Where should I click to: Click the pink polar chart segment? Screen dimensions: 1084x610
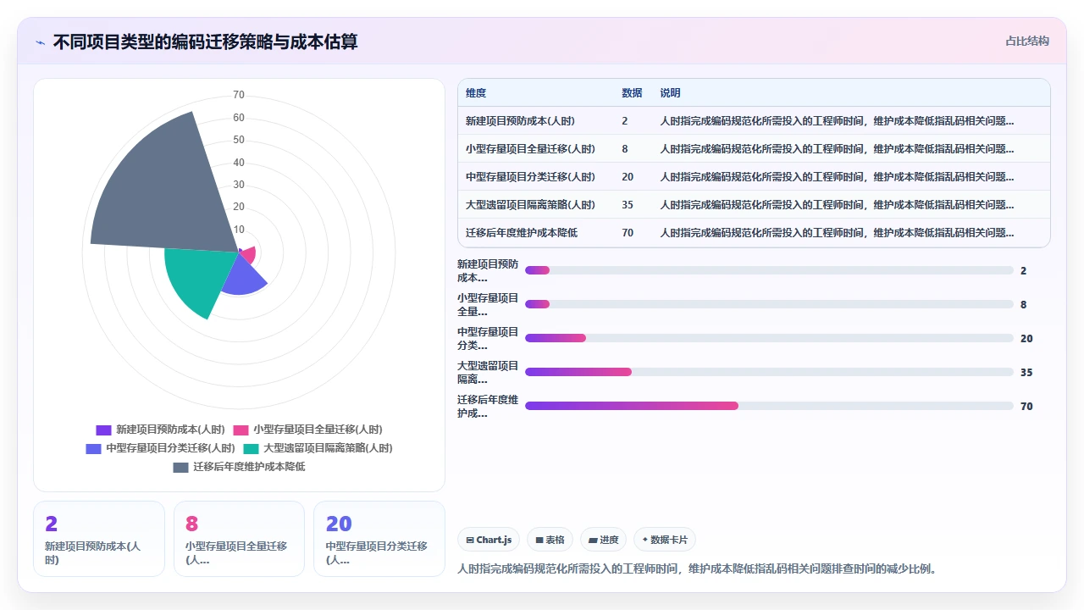[x=248, y=253]
